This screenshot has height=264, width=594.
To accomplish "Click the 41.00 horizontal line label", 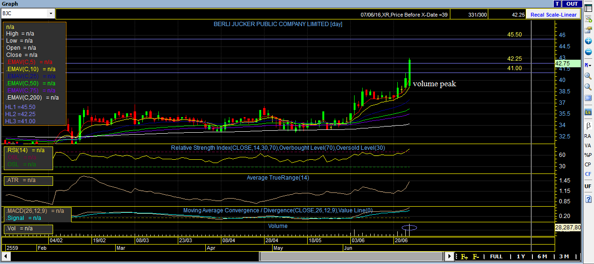I will (x=514, y=68).
